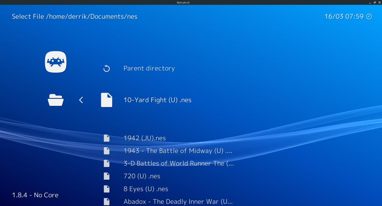Click the file icon beside 8 Eyes (U)
The image size is (382, 206).
click(107, 189)
